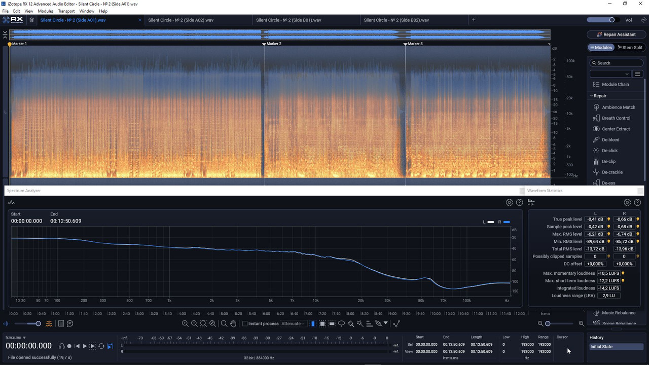
Task: Select Initial State in History
Action: pyautogui.click(x=616, y=347)
